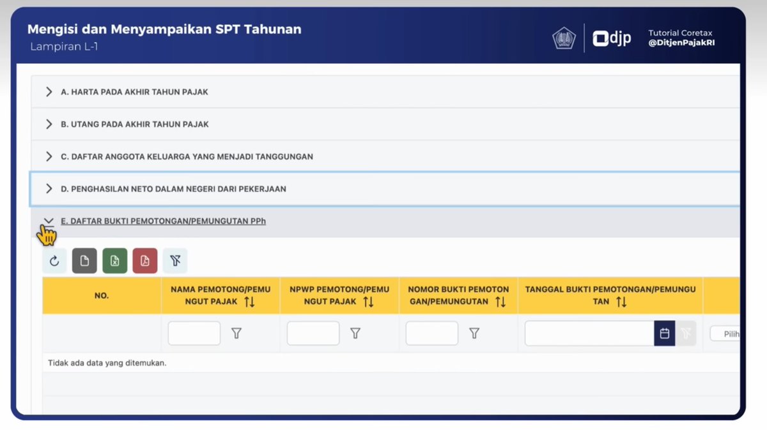Click the refresh icon above the table
The height and width of the screenshot is (430, 767).
(x=54, y=260)
